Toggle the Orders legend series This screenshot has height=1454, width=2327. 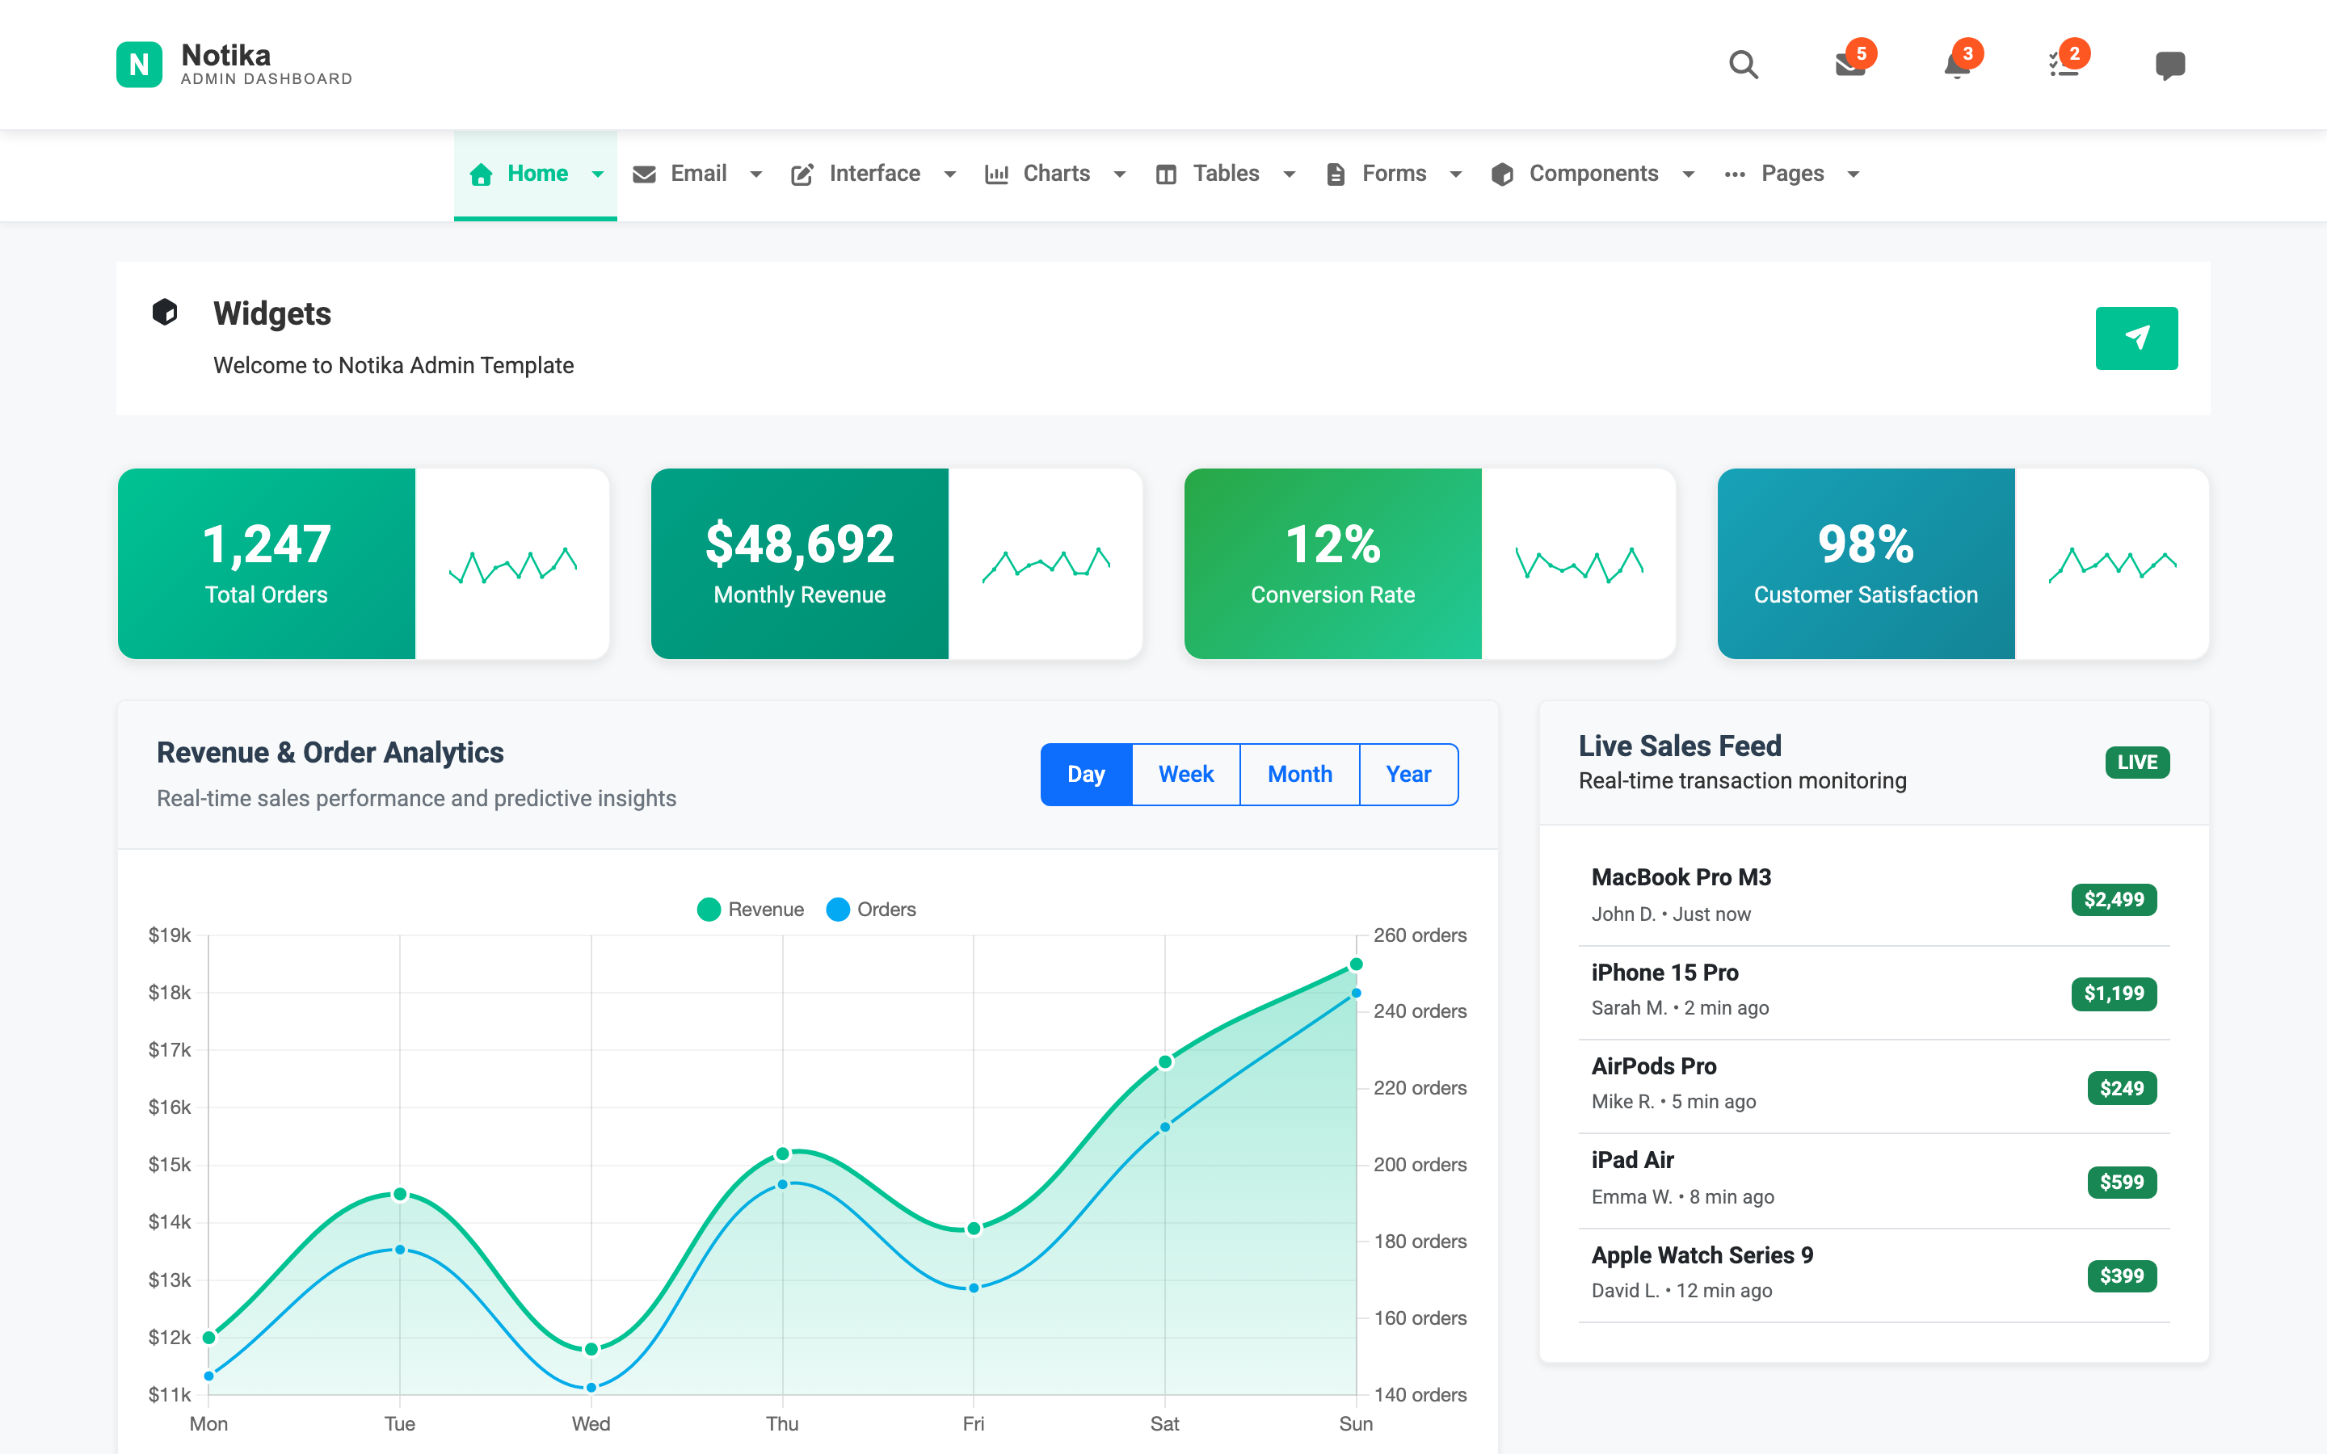pos(871,910)
